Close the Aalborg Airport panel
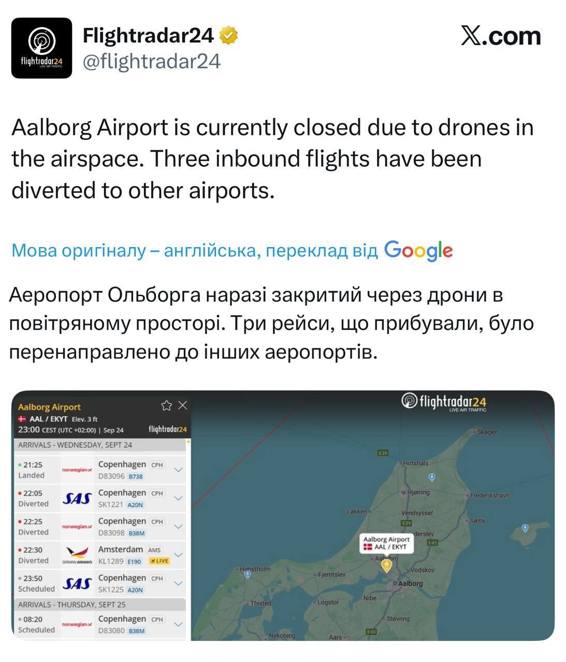The image size is (566, 662). [182, 405]
